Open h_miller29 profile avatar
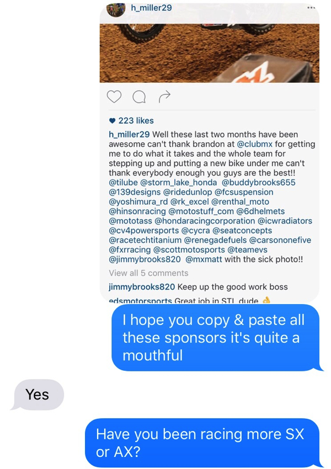This screenshot has height=469, width=331. click(116, 9)
